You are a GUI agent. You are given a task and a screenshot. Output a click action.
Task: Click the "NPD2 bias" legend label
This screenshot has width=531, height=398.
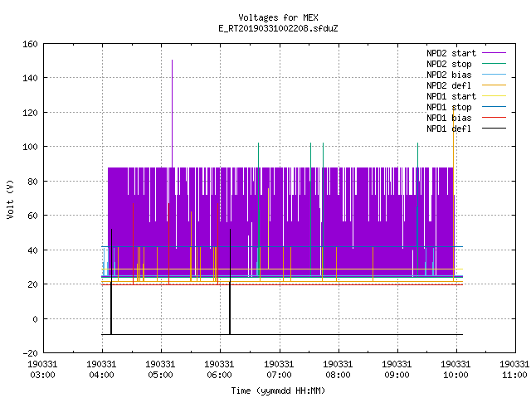point(449,75)
